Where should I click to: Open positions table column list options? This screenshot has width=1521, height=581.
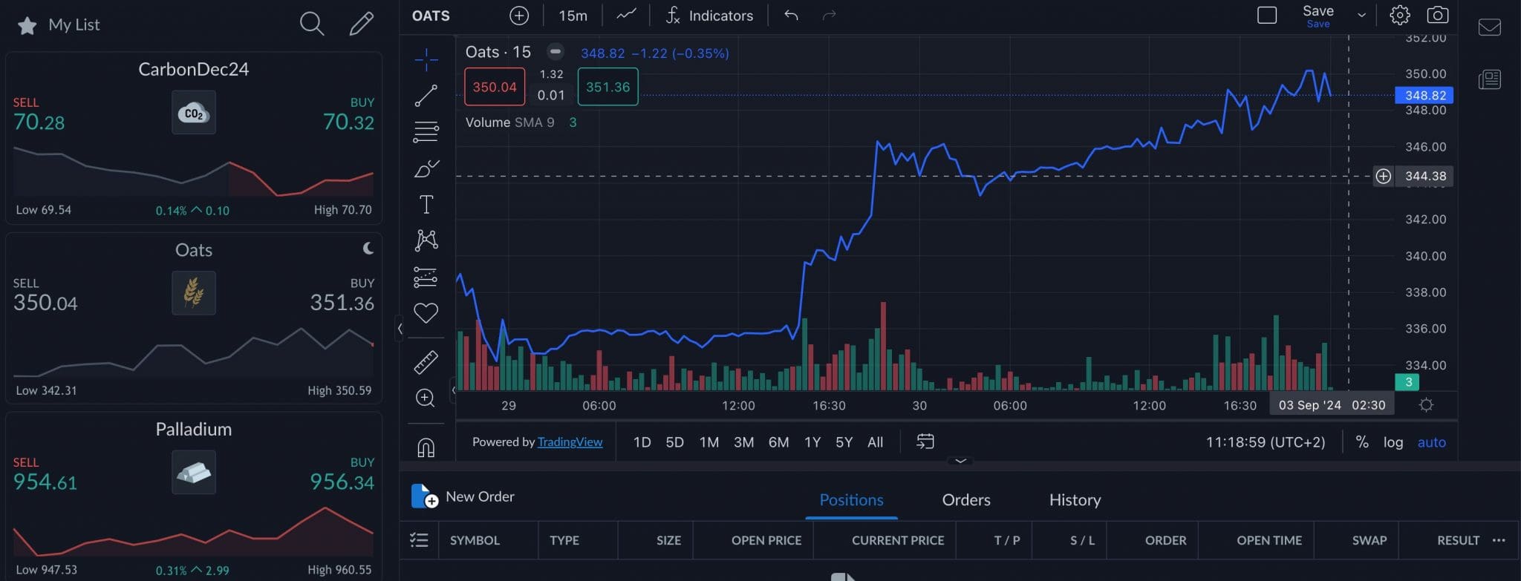(x=419, y=540)
